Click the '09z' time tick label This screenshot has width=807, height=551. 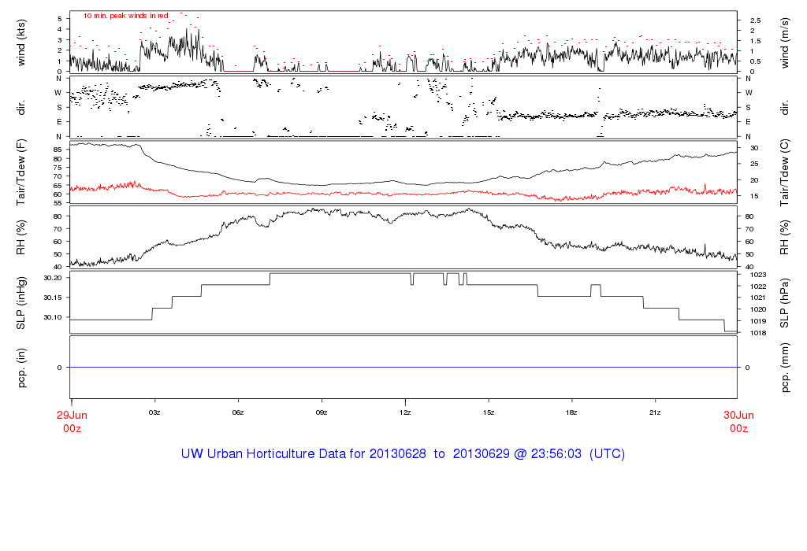(x=322, y=412)
